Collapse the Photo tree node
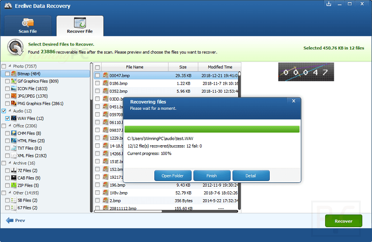This screenshot has width=372, height=242. click(10, 66)
